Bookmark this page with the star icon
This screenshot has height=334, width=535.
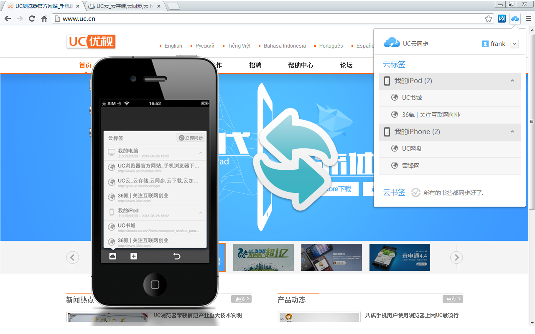(488, 18)
